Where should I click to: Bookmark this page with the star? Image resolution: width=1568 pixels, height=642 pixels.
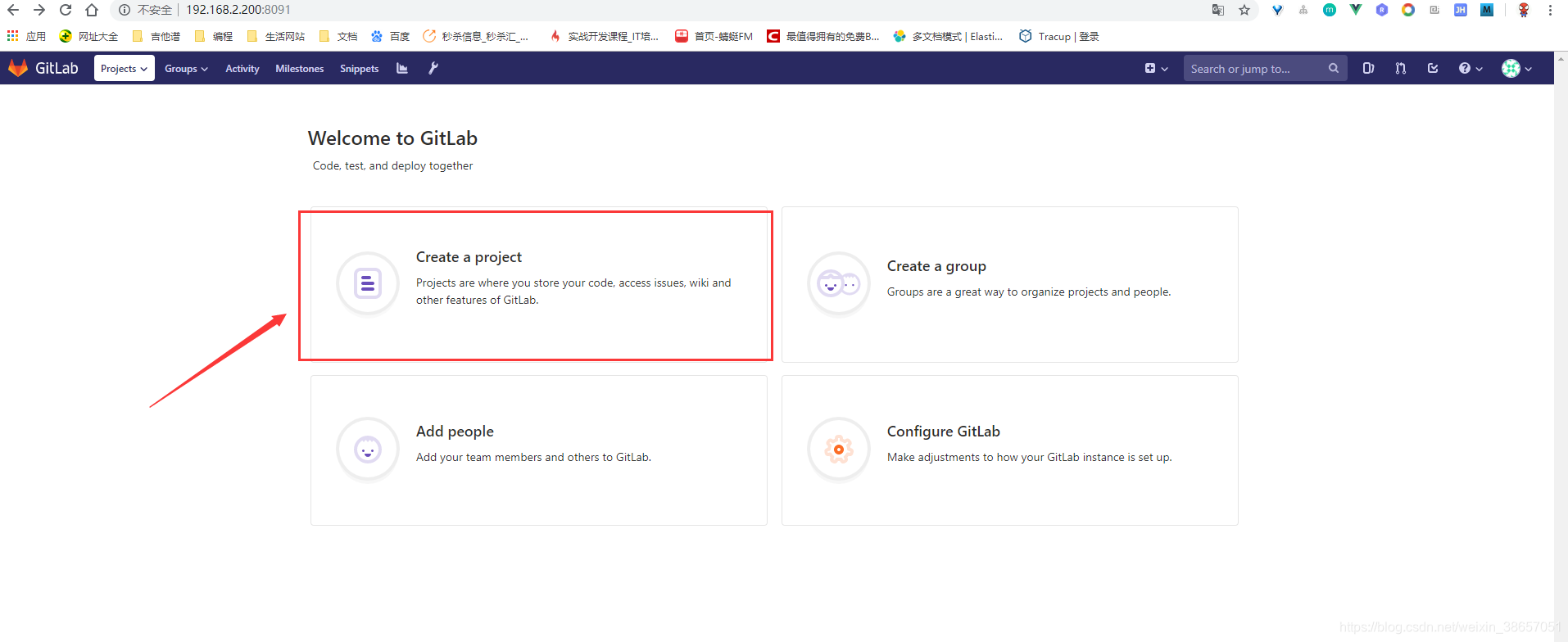click(1244, 10)
